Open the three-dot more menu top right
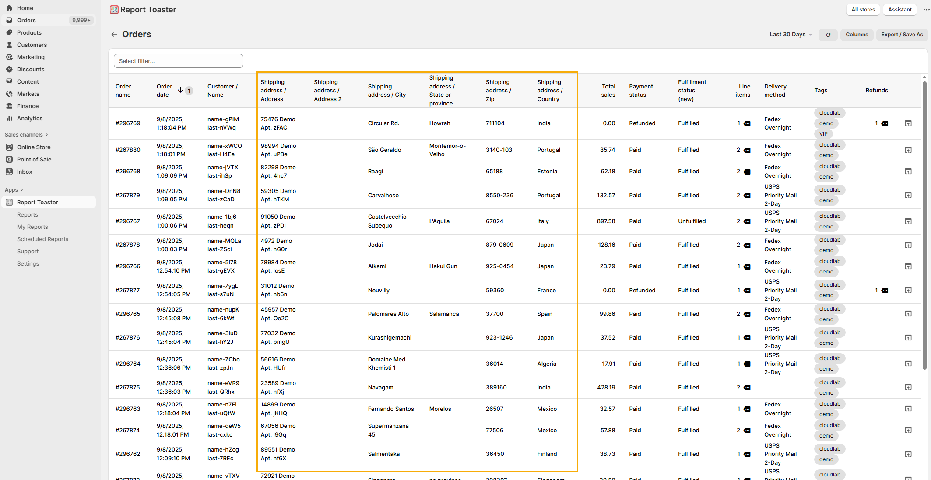 926,10
